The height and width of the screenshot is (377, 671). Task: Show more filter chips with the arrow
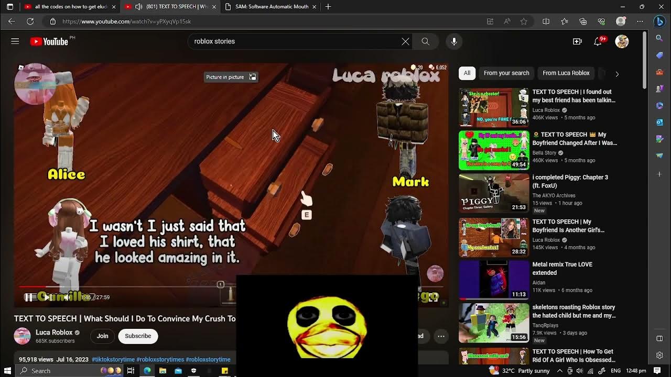pyautogui.click(x=617, y=74)
